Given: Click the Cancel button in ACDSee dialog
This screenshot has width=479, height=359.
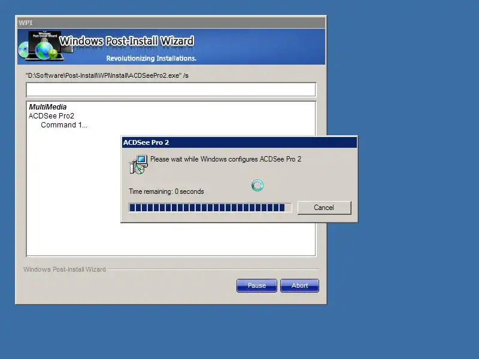Looking at the screenshot, I should pyautogui.click(x=324, y=208).
